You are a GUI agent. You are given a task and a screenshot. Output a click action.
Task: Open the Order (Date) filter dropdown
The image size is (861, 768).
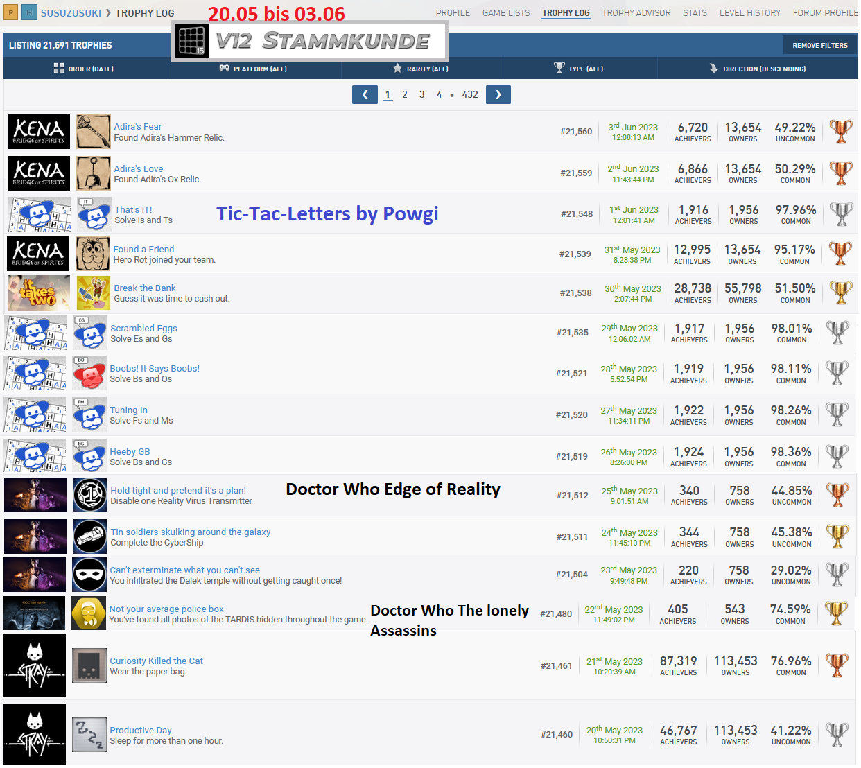click(84, 69)
